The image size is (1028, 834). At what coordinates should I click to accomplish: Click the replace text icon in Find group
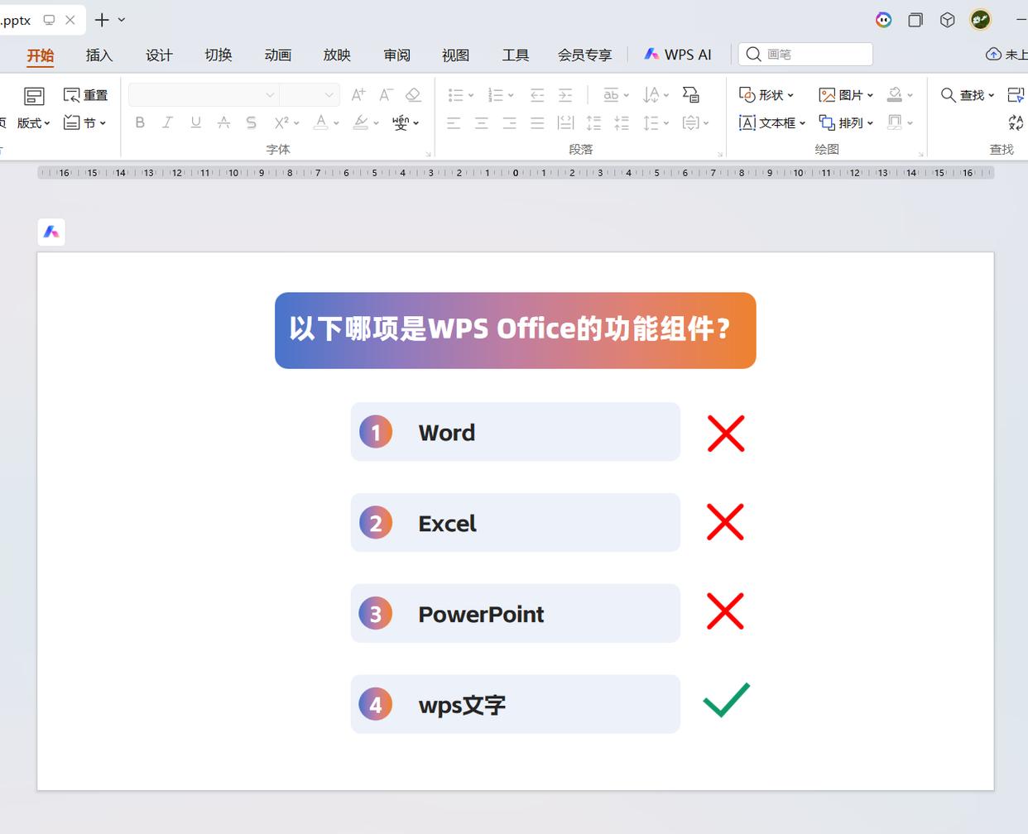pyautogui.click(x=1016, y=122)
